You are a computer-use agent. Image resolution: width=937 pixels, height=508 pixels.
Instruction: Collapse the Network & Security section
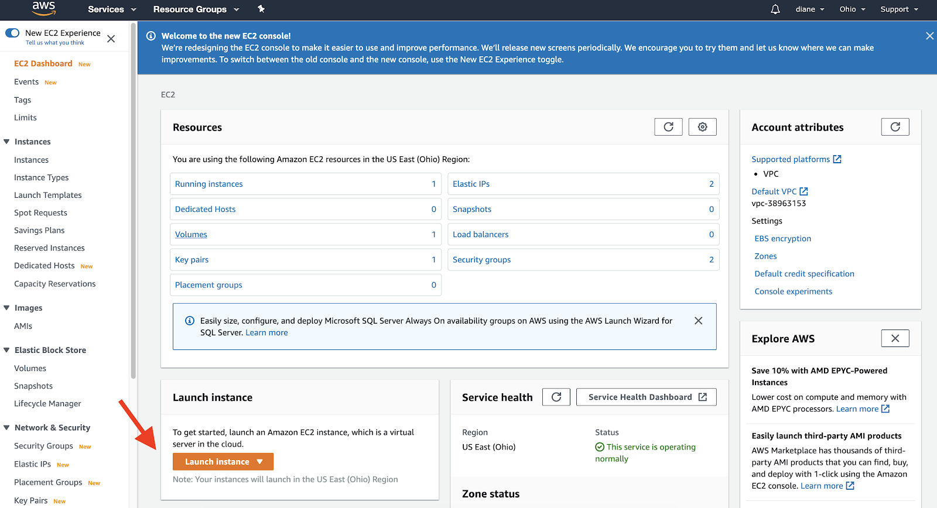[x=6, y=428]
